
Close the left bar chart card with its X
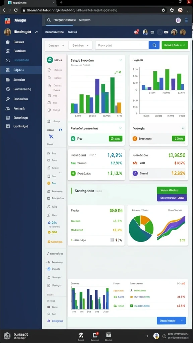point(120,60)
